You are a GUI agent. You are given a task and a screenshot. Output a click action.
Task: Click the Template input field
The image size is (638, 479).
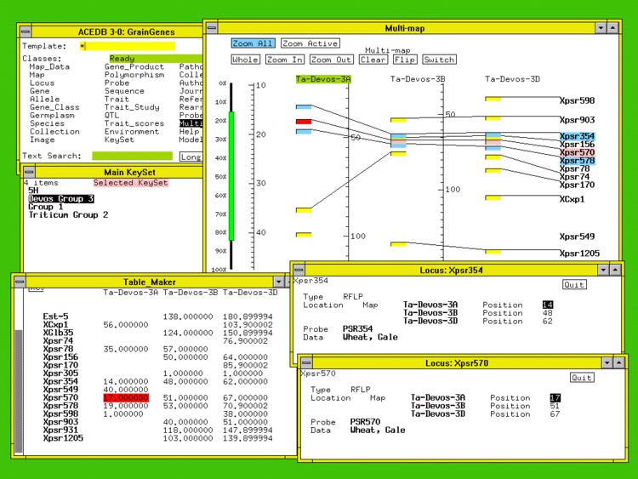coord(128,46)
